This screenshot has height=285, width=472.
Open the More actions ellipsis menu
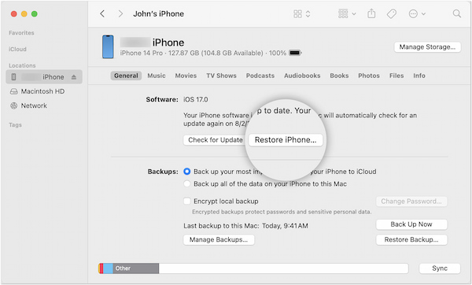click(x=417, y=14)
